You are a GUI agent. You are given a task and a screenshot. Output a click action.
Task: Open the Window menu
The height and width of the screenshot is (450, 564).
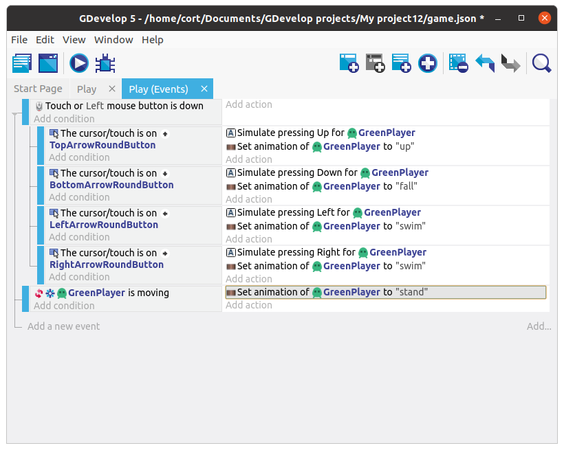click(x=113, y=40)
